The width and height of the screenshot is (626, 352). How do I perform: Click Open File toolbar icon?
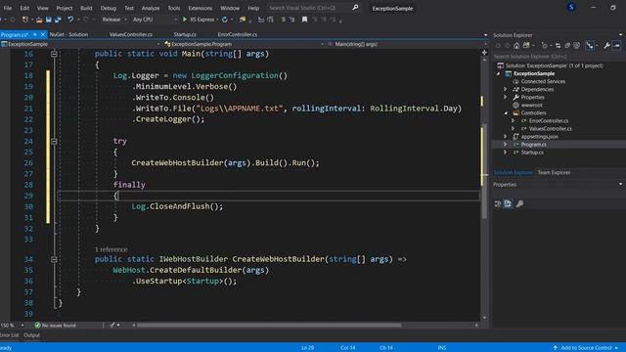39,20
